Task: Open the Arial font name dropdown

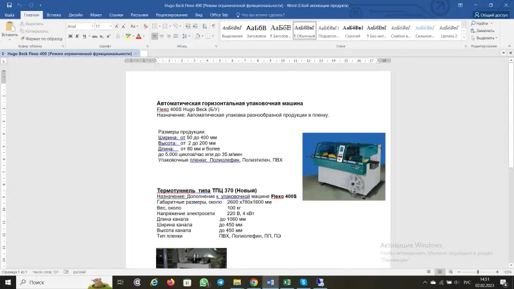Action: tap(93, 26)
